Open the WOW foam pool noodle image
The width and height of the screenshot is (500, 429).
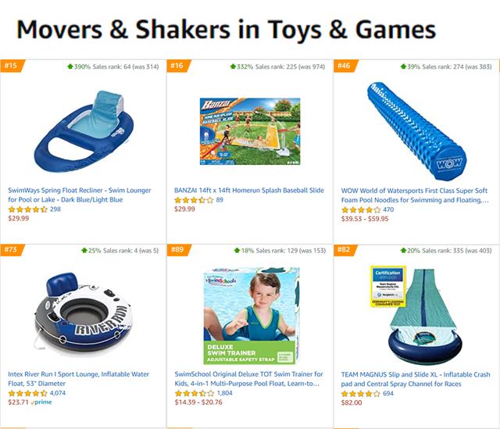[x=416, y=131]
